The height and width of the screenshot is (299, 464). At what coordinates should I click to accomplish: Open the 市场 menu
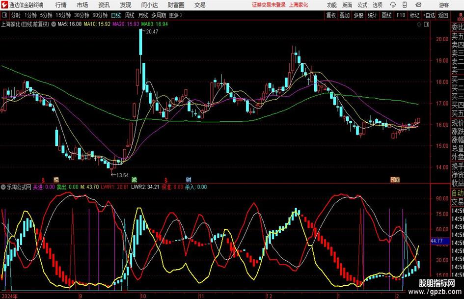pos(82,5)
